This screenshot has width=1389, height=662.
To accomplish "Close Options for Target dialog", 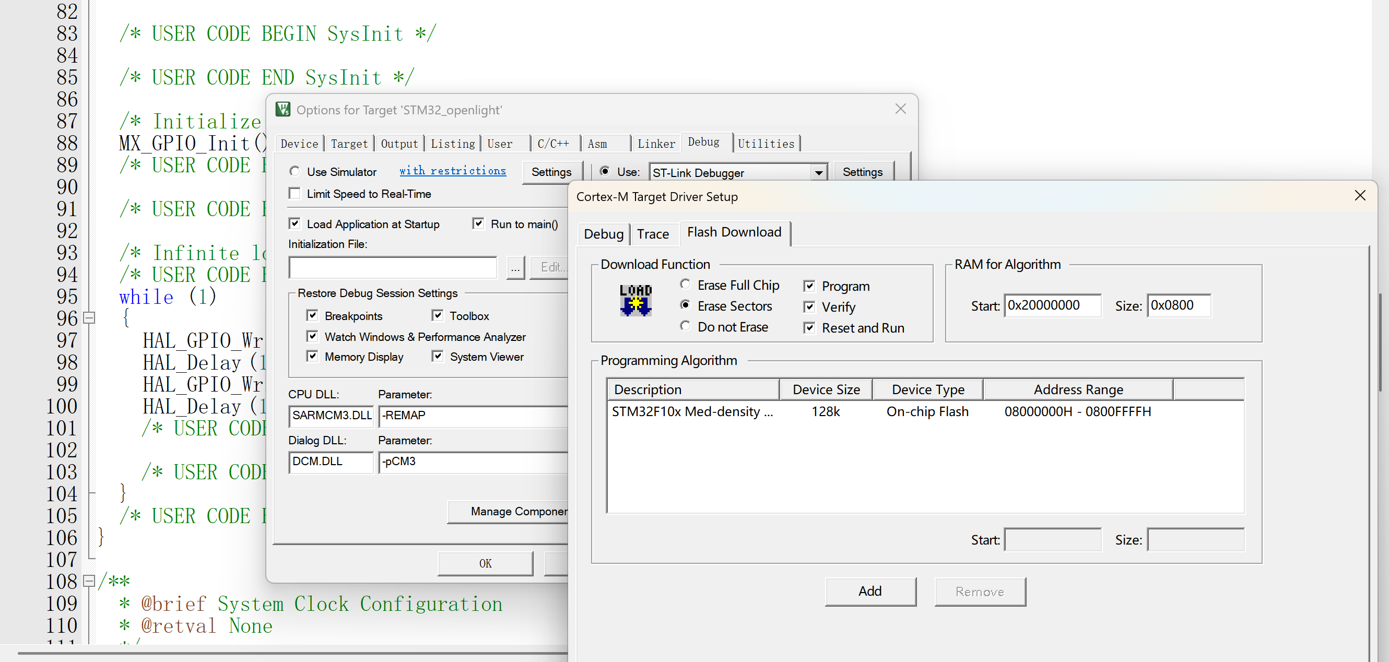I will tap(900, 109).
